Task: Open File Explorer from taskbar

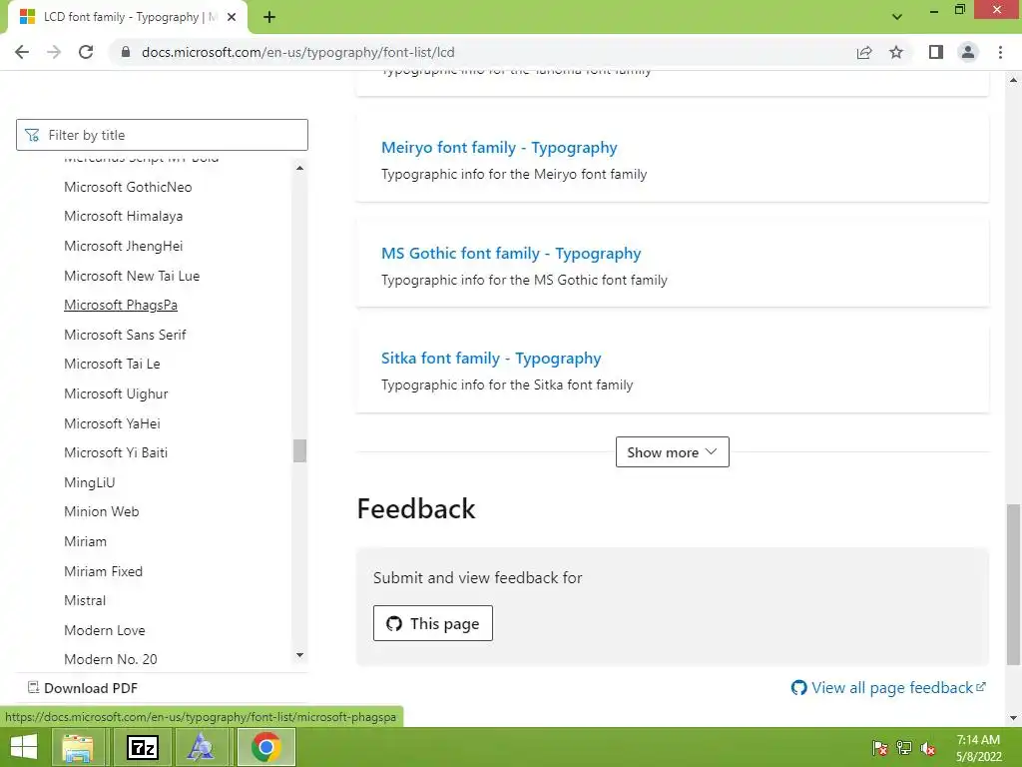Action: tap(78, 747)
